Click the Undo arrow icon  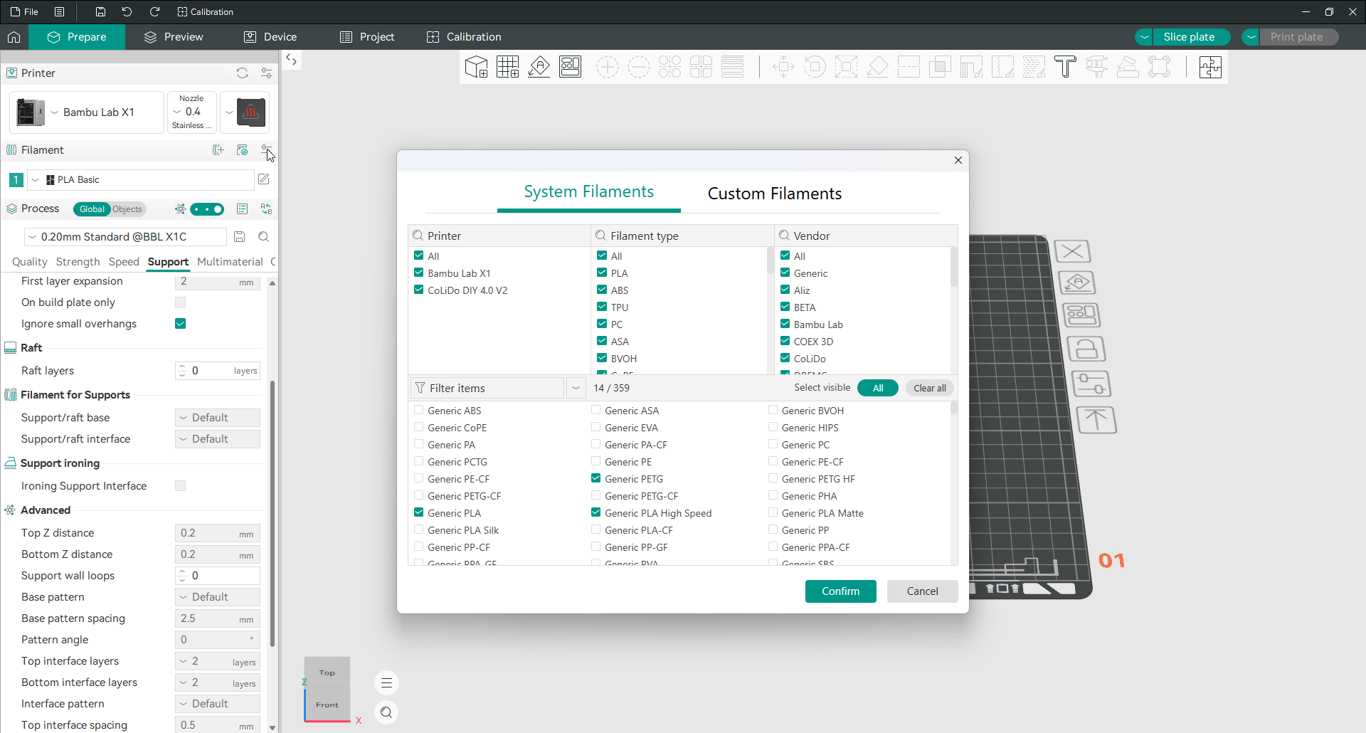(127, 12)
